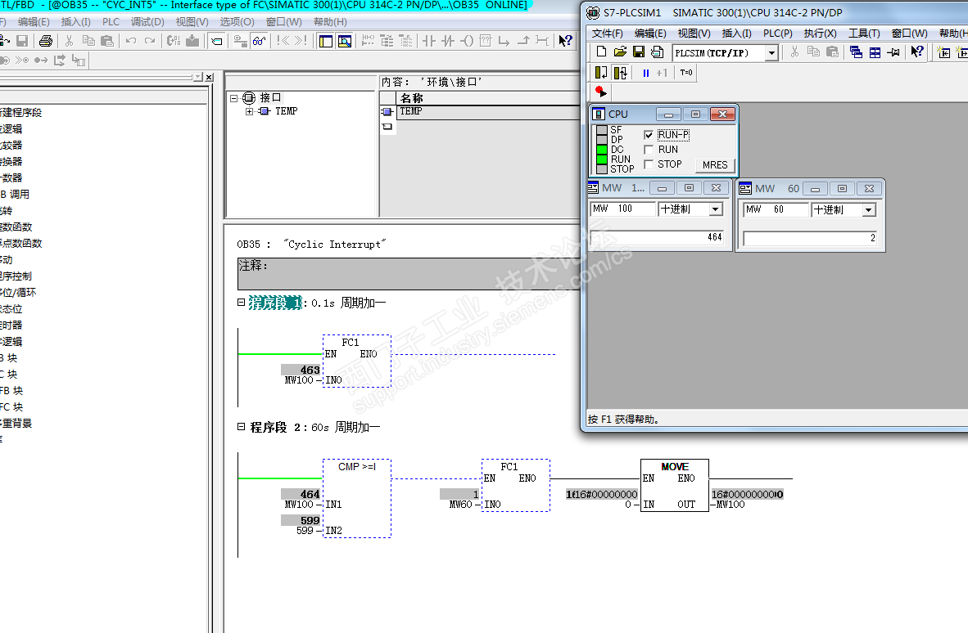Click the always-on-top pin icon in PLCSIM
Image resolution: width=968 pixels, height=633 pixels.
893,52
